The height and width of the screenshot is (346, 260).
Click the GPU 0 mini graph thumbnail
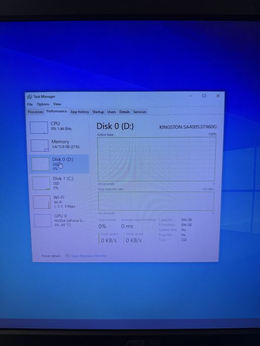point(43,220)
